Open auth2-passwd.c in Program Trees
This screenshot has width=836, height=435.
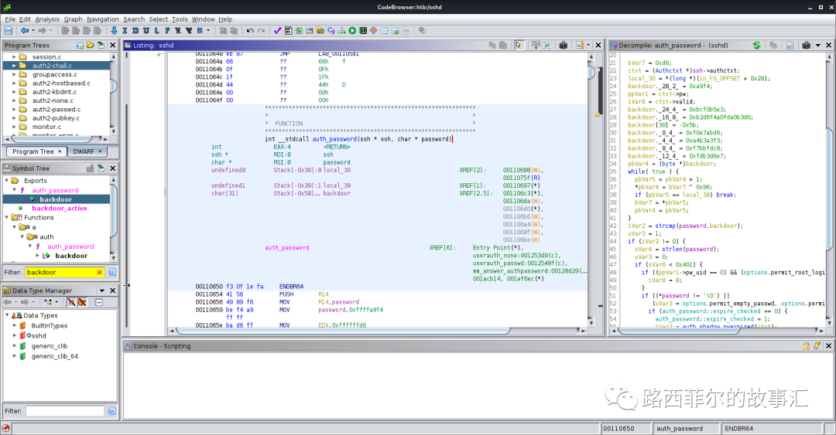tap(56, 109)
